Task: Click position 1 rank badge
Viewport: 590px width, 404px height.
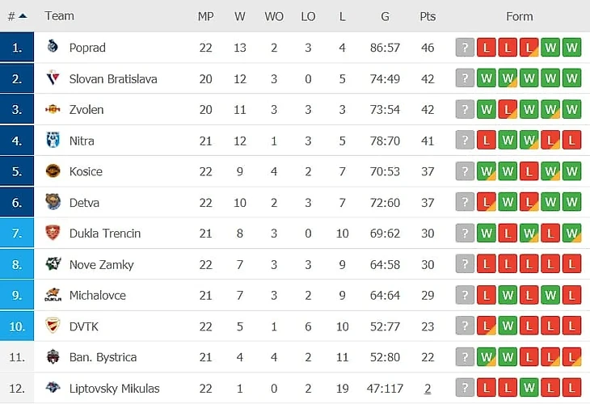Action: coord(18,48)
